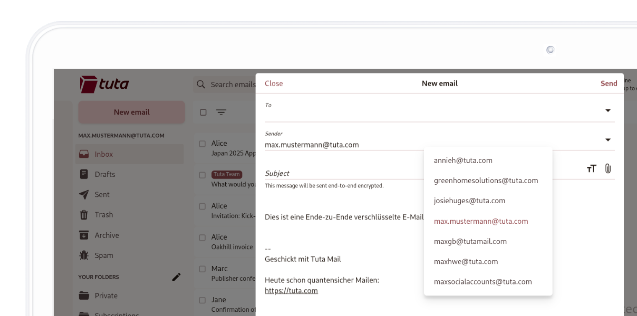Select the checkbox for Alice's Oakhill invoice email
The image size is (637, 316).
[x=203, y=238]
